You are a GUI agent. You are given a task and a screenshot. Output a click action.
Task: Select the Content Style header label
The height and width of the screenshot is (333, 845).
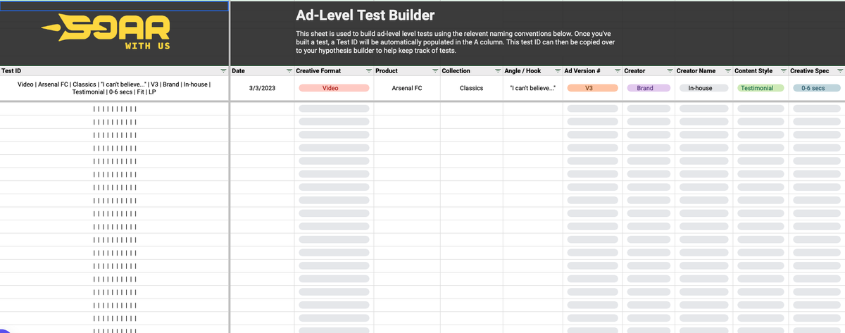[753, 71]
